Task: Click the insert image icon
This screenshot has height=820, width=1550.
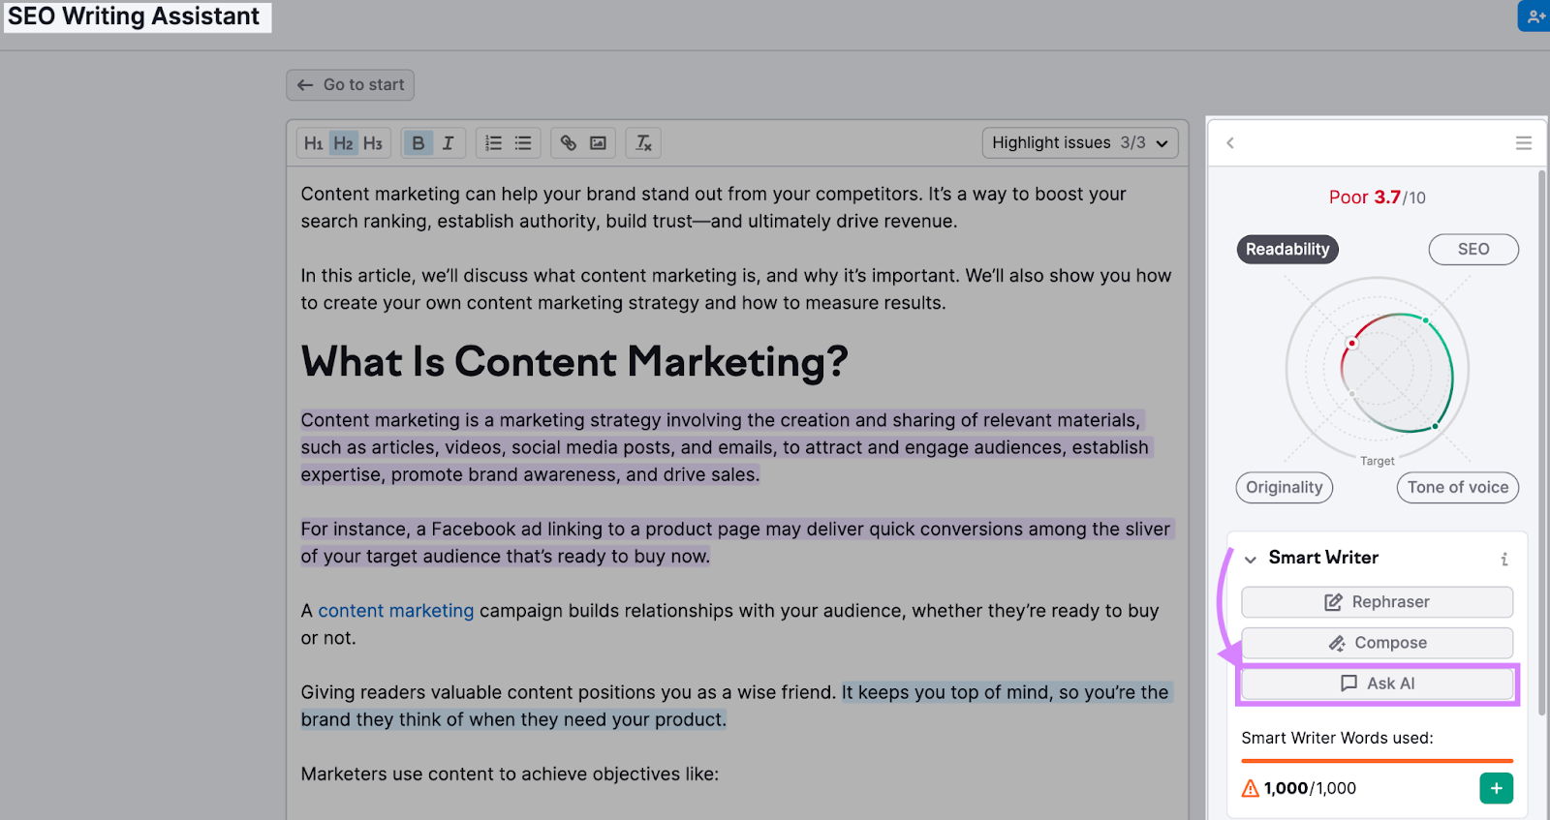Action: pos(599,143)
